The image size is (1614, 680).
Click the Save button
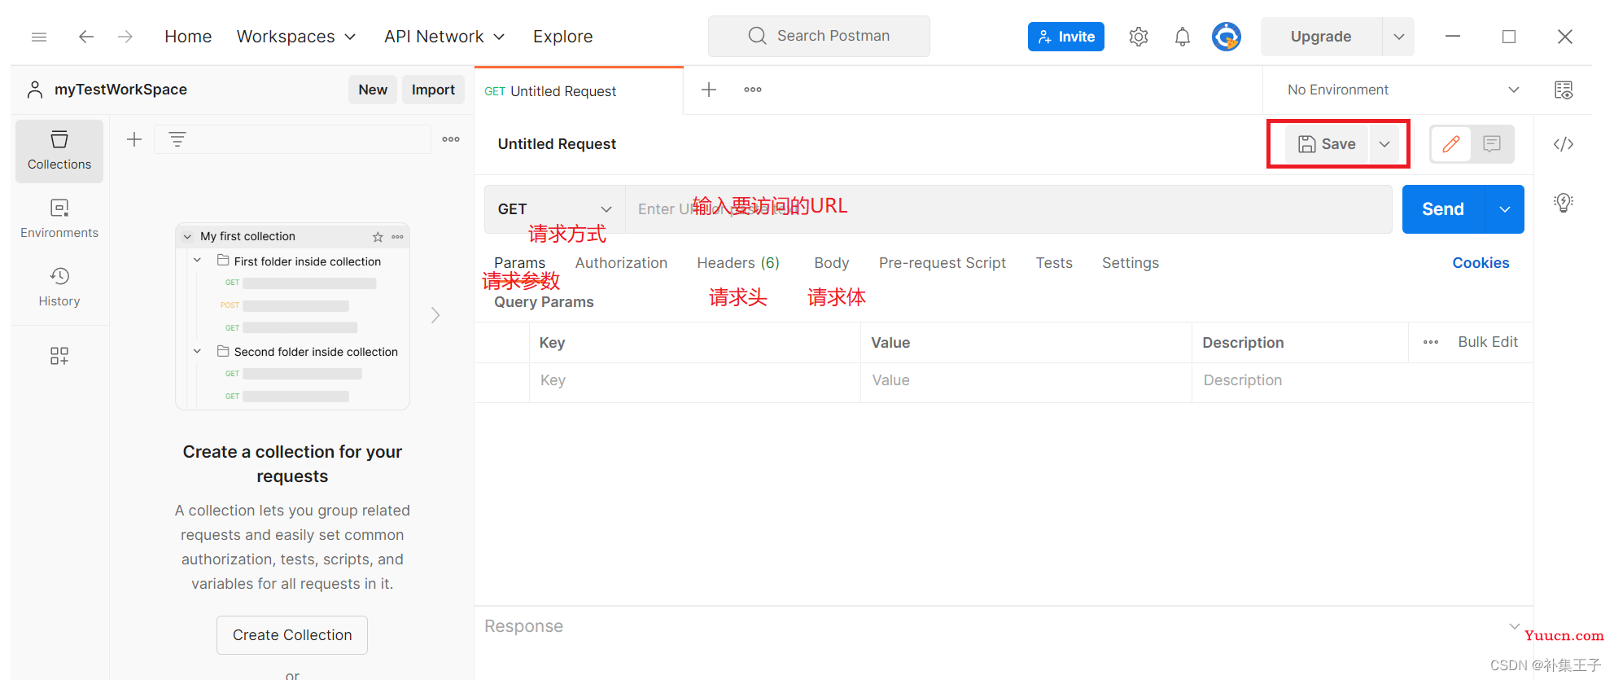1327,144
